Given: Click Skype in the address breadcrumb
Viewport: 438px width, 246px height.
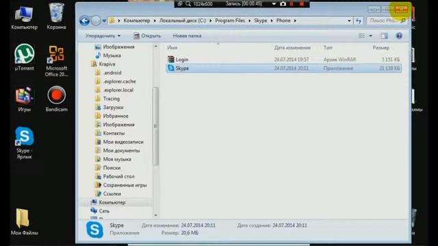Looking at the screenshot, I should pos(261,20).
